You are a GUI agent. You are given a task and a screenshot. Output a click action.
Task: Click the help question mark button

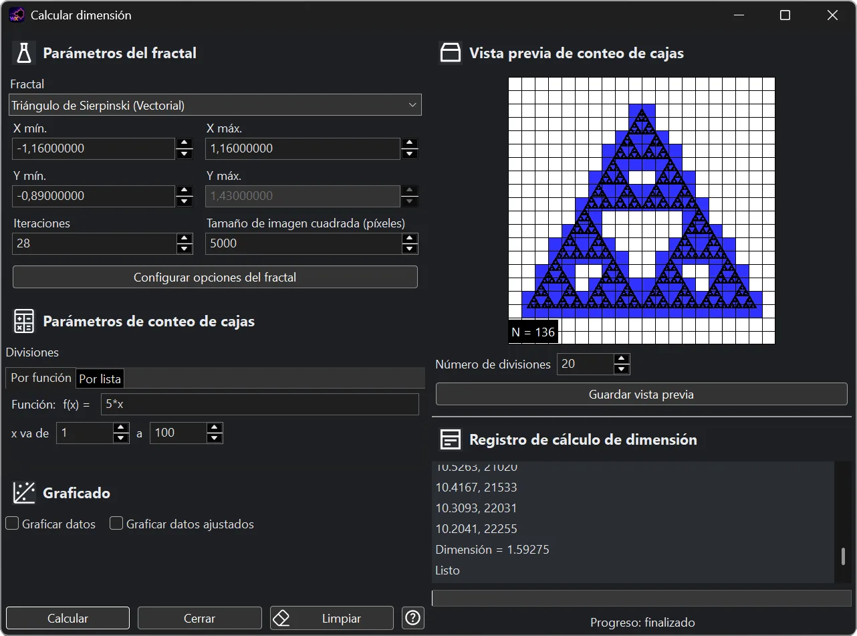[413, 618]
